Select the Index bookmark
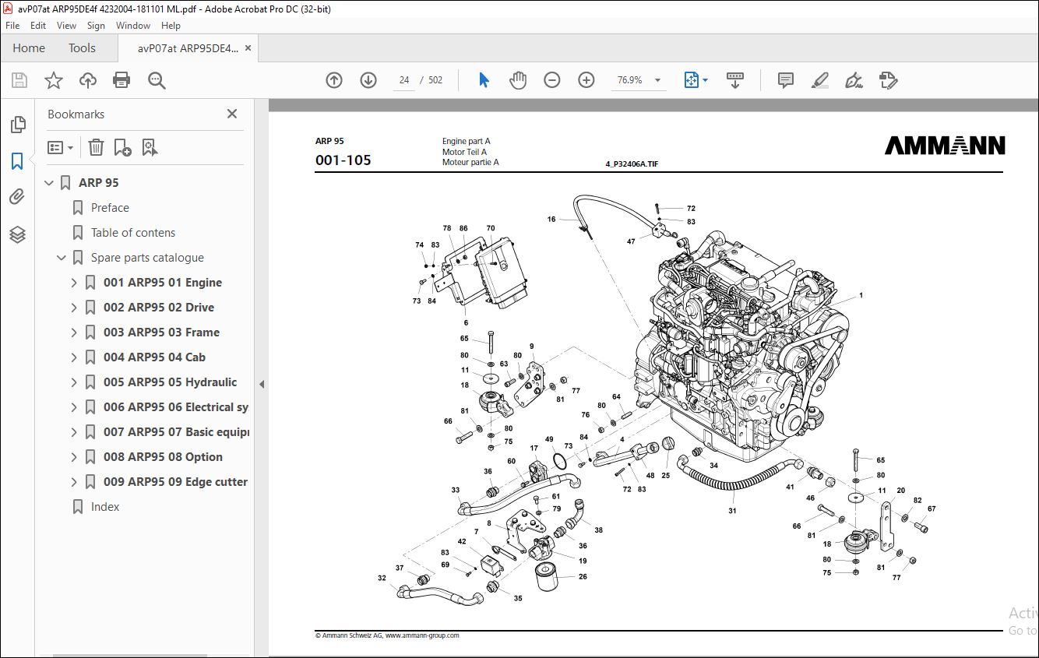Screen dimensions: 1039x658 click(x=105, y=507)
